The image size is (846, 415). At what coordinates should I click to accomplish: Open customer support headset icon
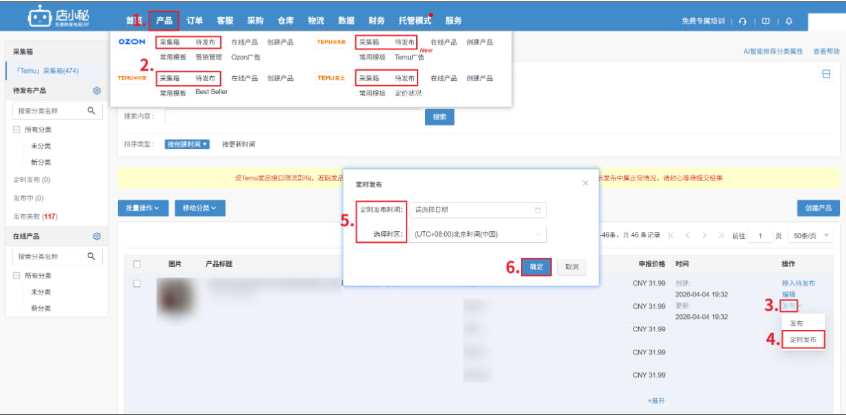(743, 21)
